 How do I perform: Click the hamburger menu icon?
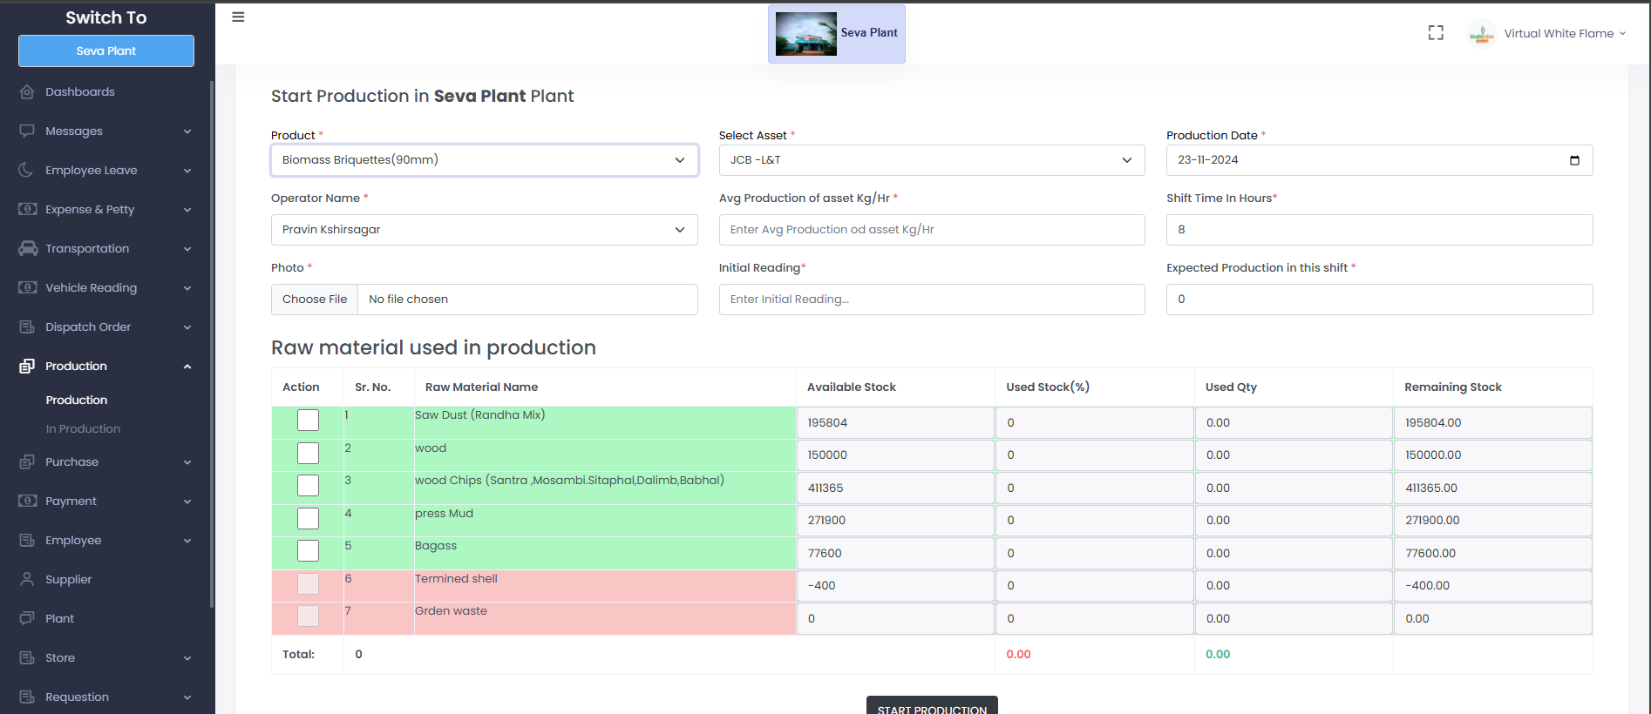point(238,17)
